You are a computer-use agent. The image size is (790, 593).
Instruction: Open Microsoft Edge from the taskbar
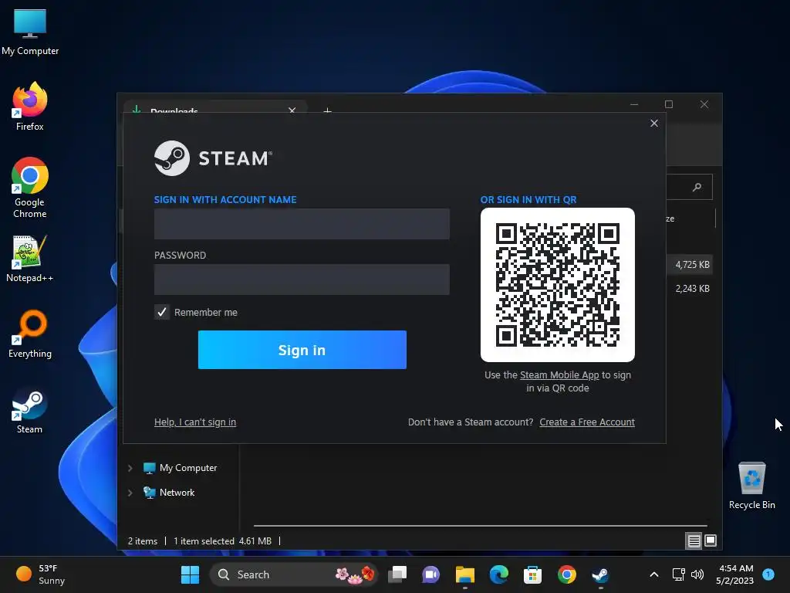[499, 574]
